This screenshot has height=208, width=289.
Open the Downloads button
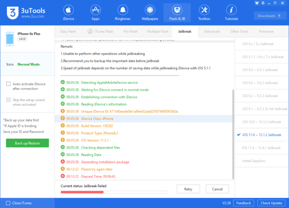coord(270,16)
